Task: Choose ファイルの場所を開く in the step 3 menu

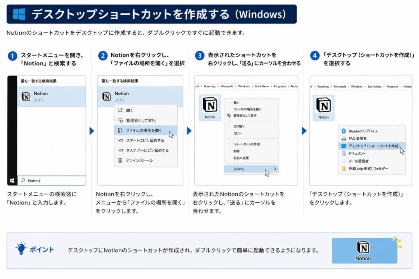Action: tap(247, 109)
